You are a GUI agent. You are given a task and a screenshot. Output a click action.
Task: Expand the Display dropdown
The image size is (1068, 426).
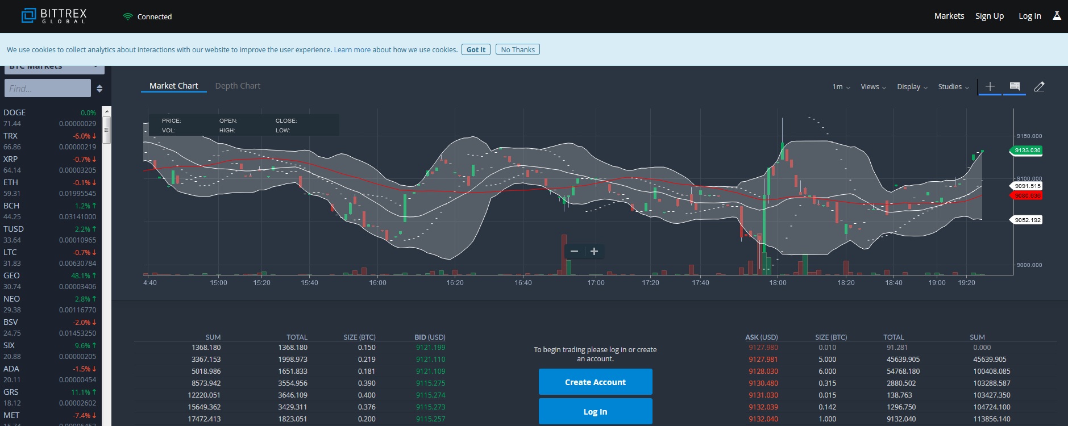(x=912, y=87)
